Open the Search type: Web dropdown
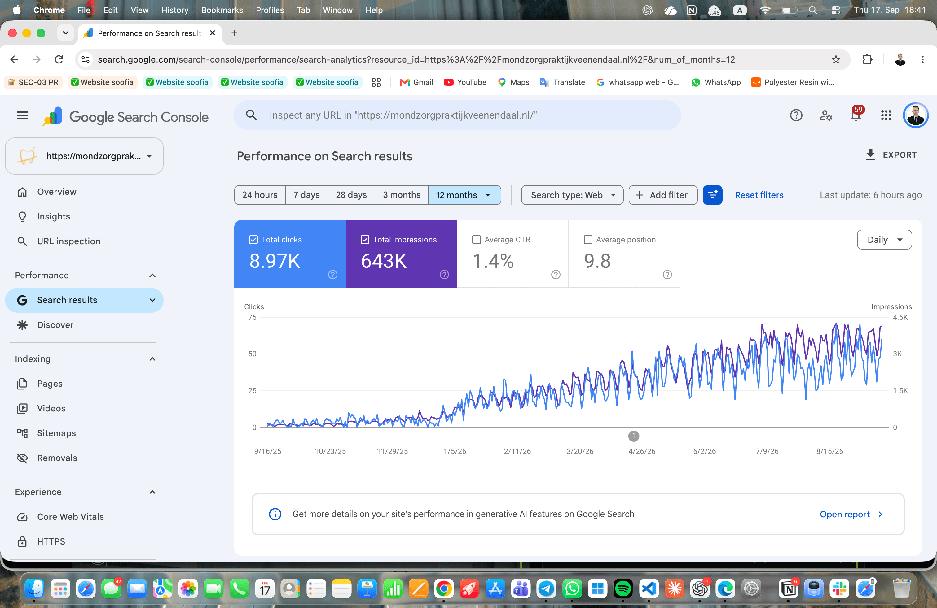 tap(572, 195)
